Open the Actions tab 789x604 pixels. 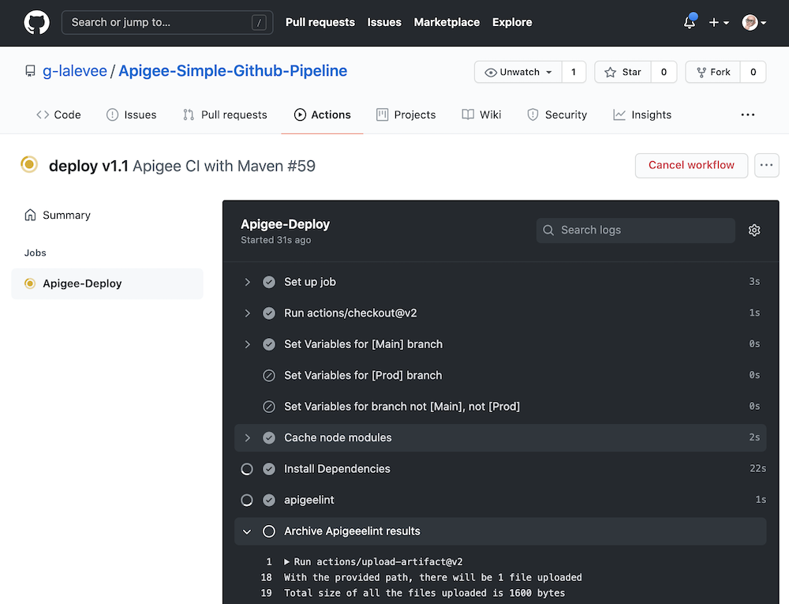point(322,114)
